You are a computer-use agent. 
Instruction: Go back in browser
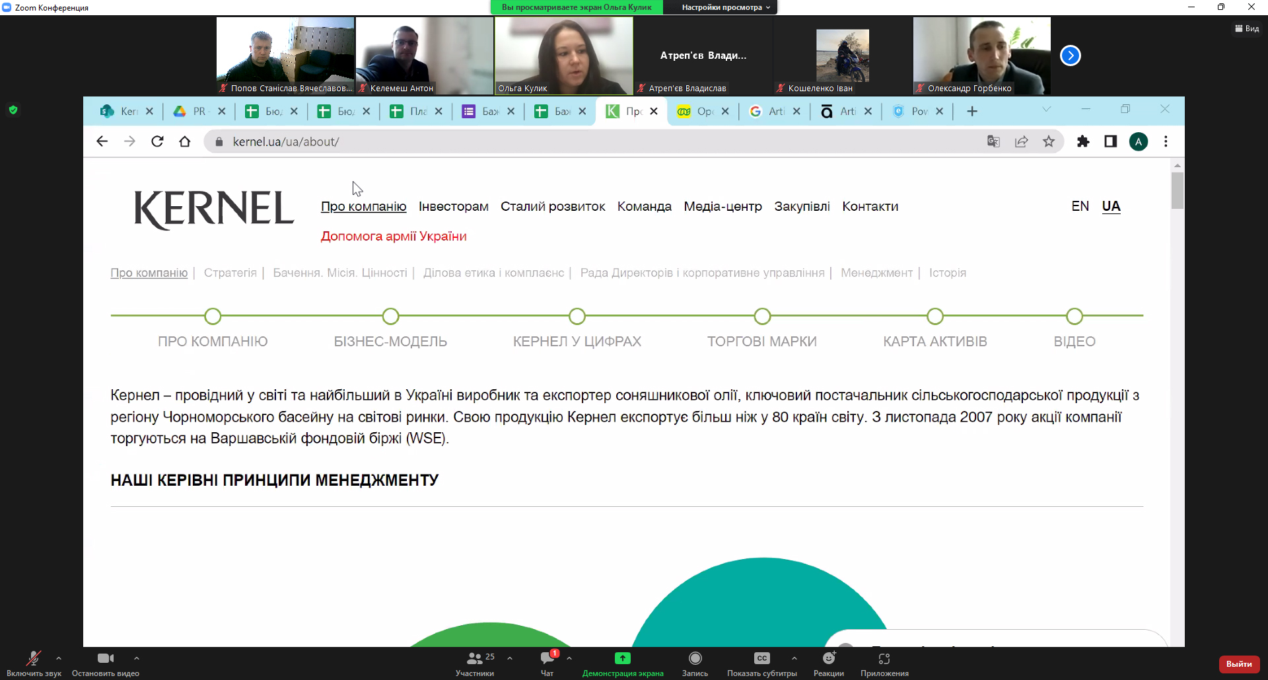tap(102, 141)
